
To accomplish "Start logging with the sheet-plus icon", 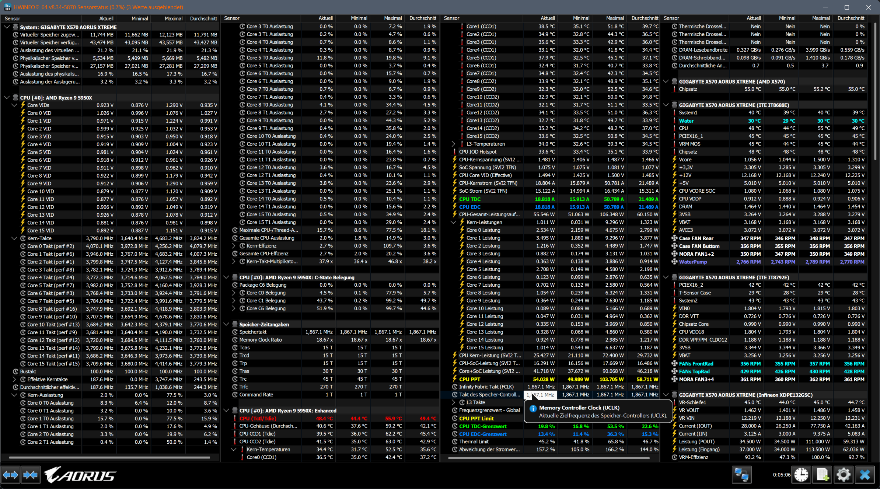I will pyautogui.click(x=823, y=475).
